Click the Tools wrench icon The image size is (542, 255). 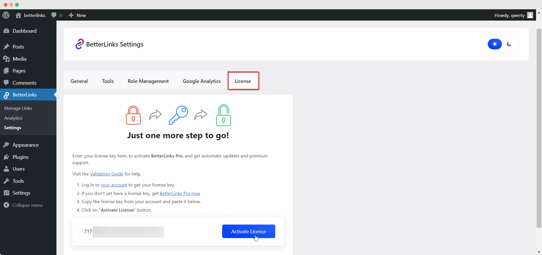pyautogui.click(x=6, y=181)
